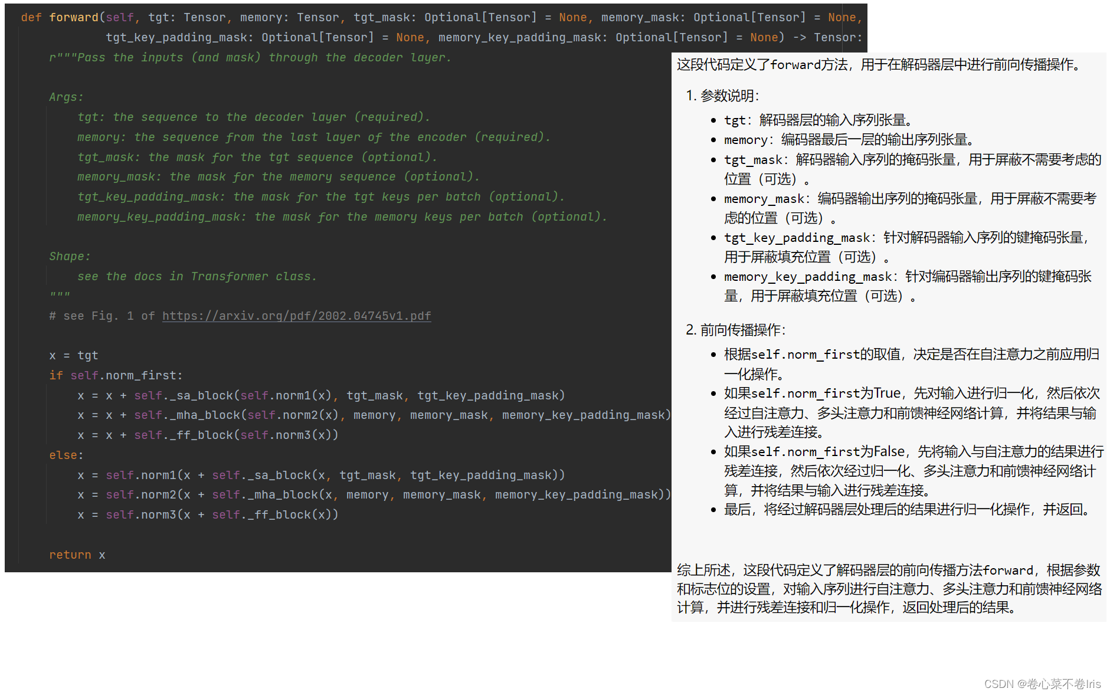This screenshot has height=695, width=1110.
Task: Click the 'else:' keyword line
Action: coord(67,455)
